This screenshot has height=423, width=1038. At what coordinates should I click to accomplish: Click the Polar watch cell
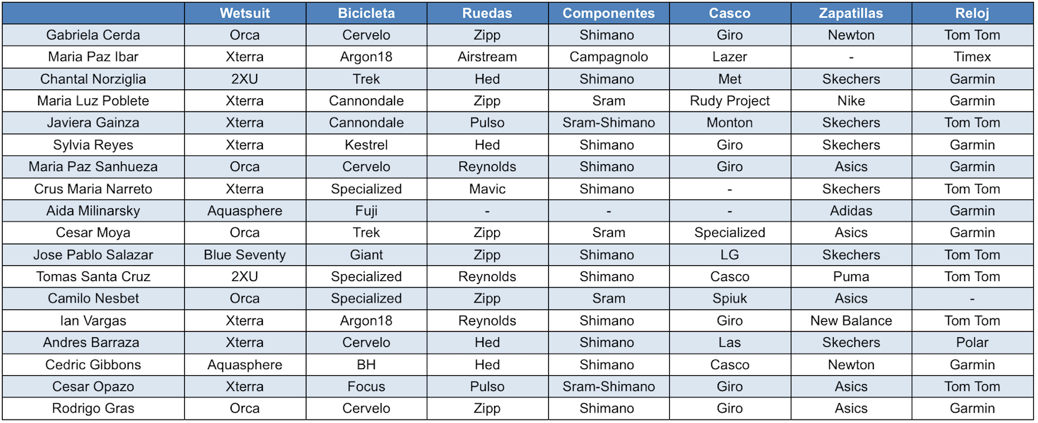(973, 343)
